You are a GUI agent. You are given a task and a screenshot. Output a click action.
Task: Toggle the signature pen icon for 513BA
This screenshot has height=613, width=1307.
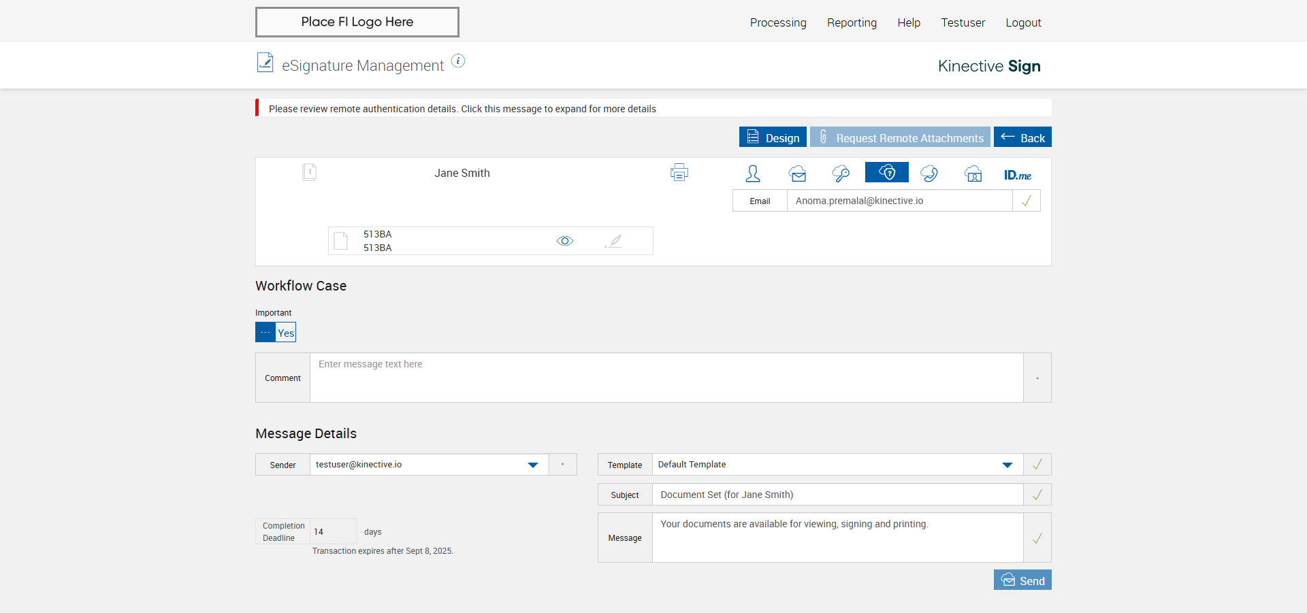613,241
